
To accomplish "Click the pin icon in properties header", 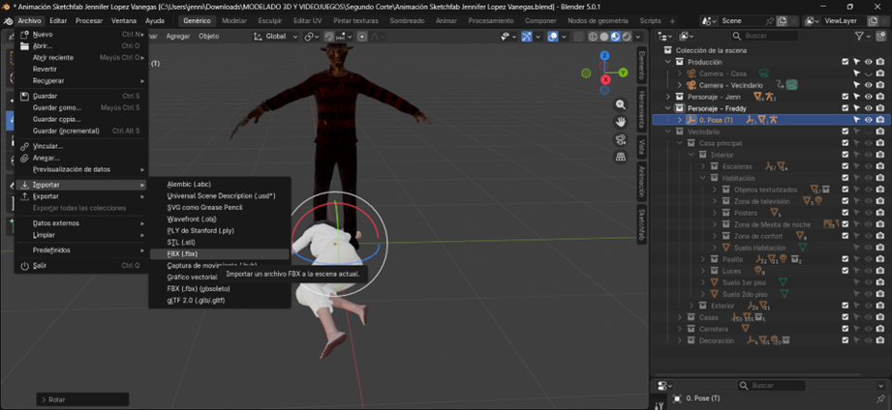I will coord(880,398).
